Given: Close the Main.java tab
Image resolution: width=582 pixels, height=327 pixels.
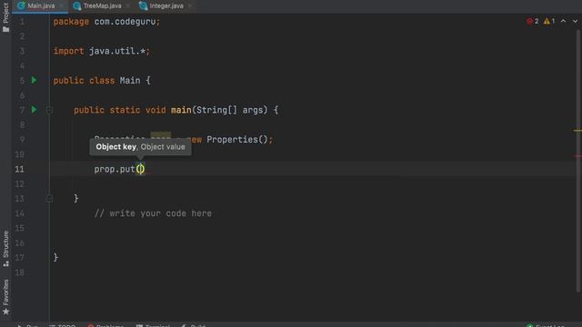Looking at the screenshot, I should click(61, 5).
